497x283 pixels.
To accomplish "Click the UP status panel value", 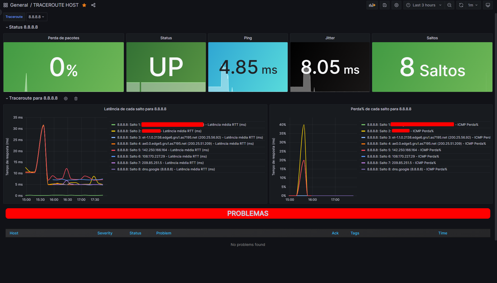I will 166,67.
